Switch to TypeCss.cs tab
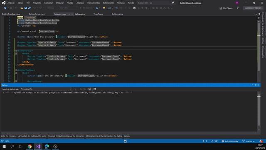This screenshot has height=150, width=266. [98, 14]
